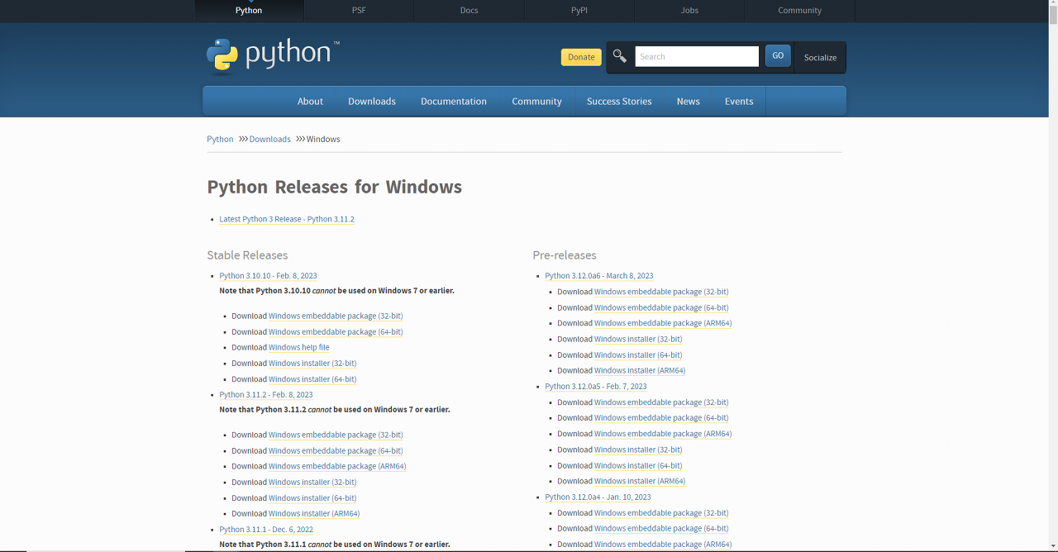
Task: Download 3.12.0a4 Windows embeddable package (32-bit)
Action: point(661,513)
